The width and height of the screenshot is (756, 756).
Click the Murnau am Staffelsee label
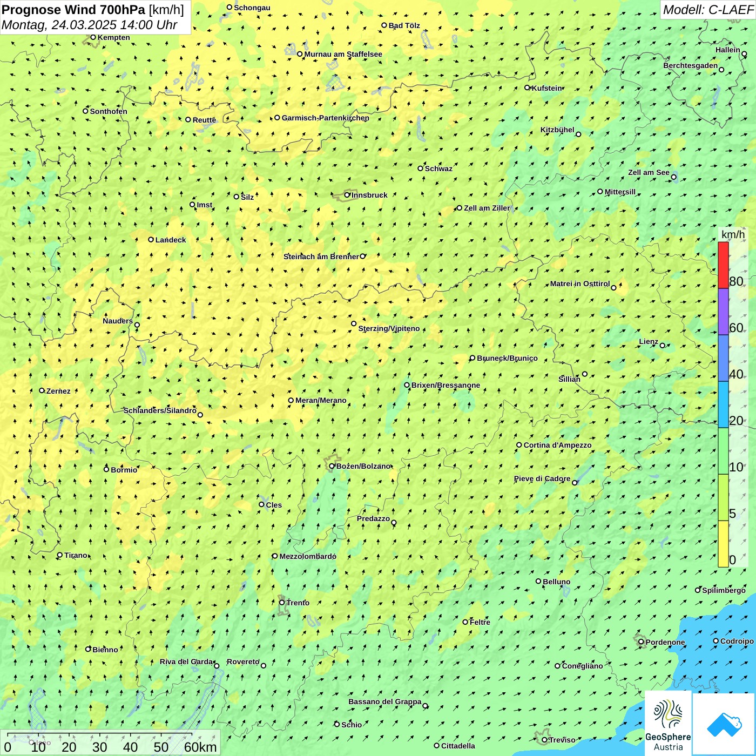click(x=343, y=54)
